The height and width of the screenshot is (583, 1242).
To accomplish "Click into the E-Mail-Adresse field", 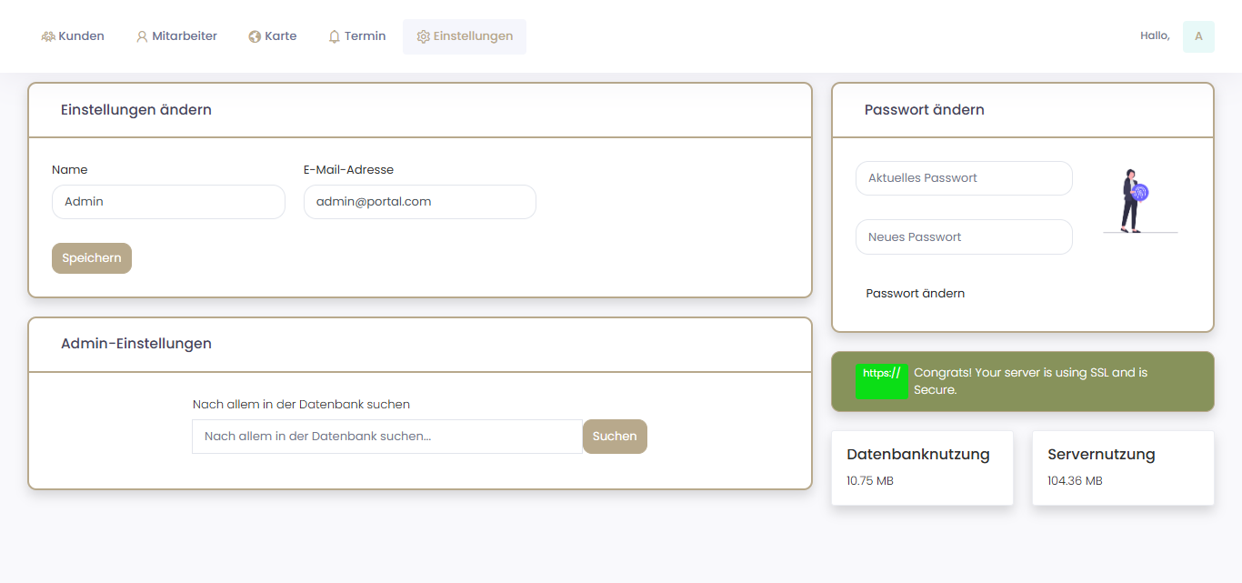I will click(x=419, y=202).
